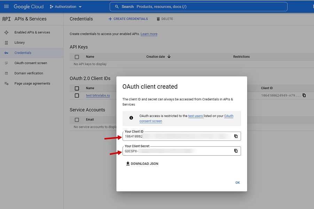
Task: Copy the Client ID from the dialog
Action: 236,136
